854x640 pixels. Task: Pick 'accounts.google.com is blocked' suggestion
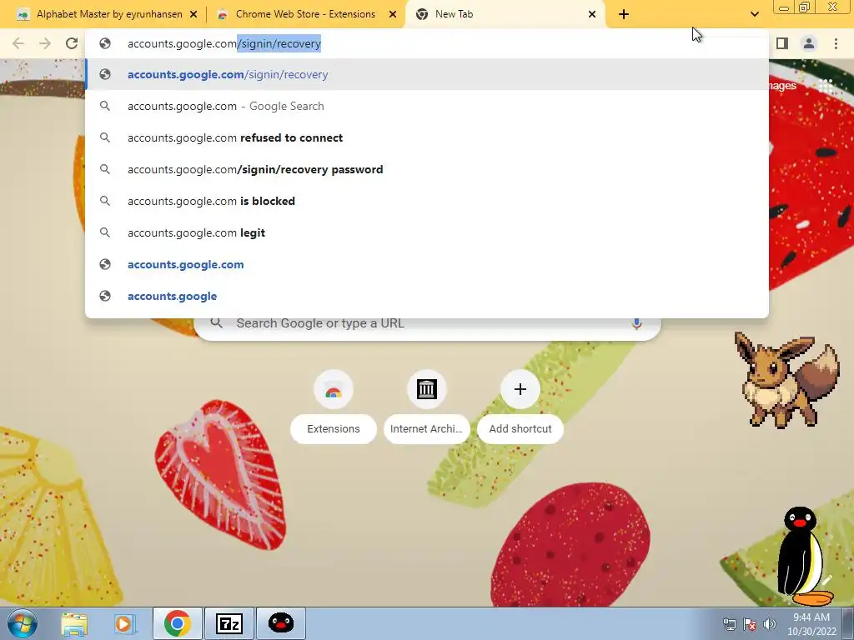point(427,201)
